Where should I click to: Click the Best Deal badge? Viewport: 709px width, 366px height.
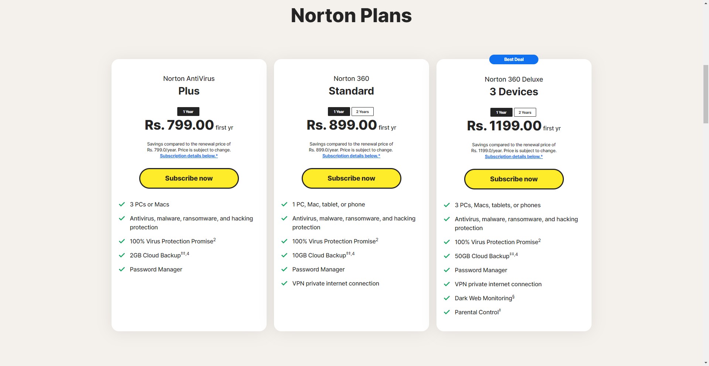(514, 59)
